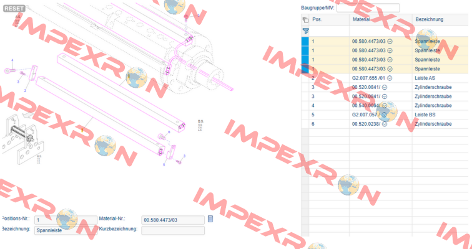Click the Bezeichnung field showing Spannleiste
The image size is (472, 249).
(x=66, y=230)
